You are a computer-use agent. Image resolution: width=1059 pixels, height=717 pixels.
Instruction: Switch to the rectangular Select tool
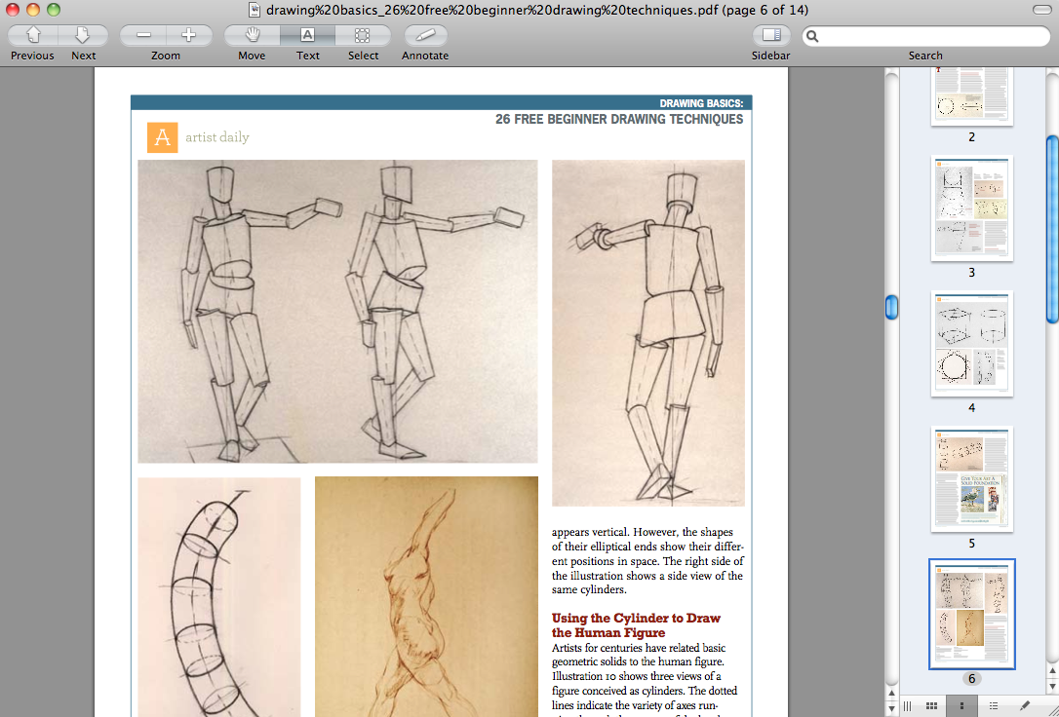(x=363, y=35)
